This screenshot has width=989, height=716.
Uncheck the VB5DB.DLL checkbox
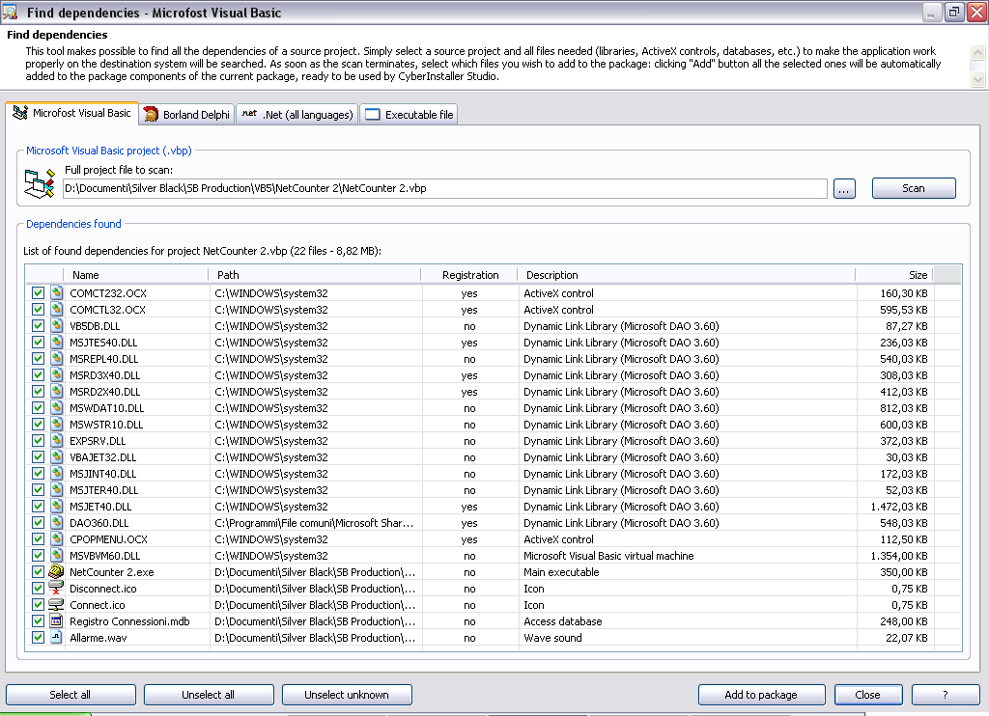pyautogui.click(x=38, y=326)
